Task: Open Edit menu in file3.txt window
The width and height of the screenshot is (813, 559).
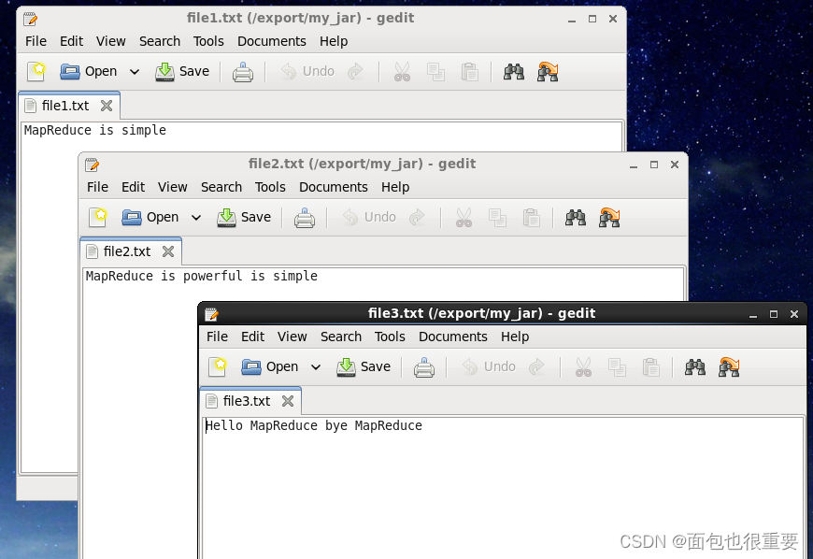Action: [252, 337]
